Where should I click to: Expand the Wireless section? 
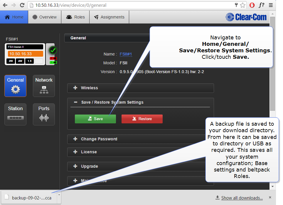[140, 88]
